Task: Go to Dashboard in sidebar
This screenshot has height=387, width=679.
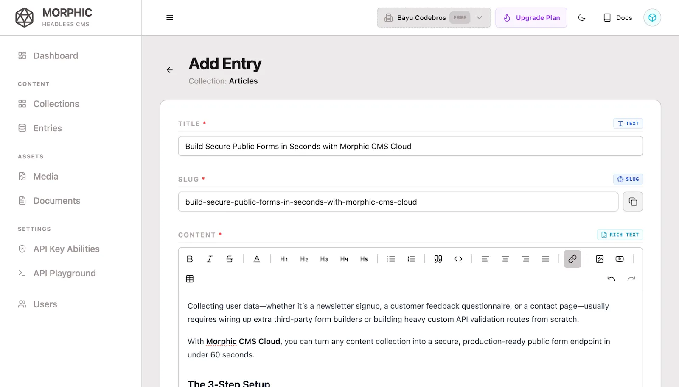Action: pos(48,55)
